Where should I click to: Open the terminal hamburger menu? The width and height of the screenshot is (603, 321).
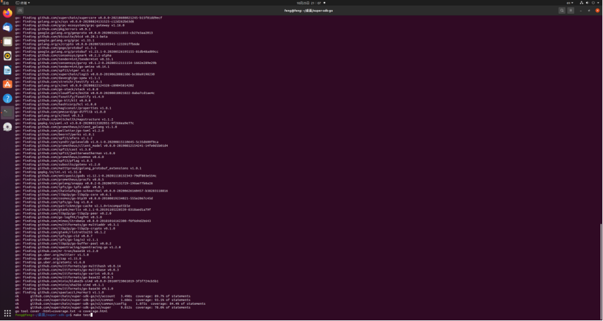click(x=571, y=11)
